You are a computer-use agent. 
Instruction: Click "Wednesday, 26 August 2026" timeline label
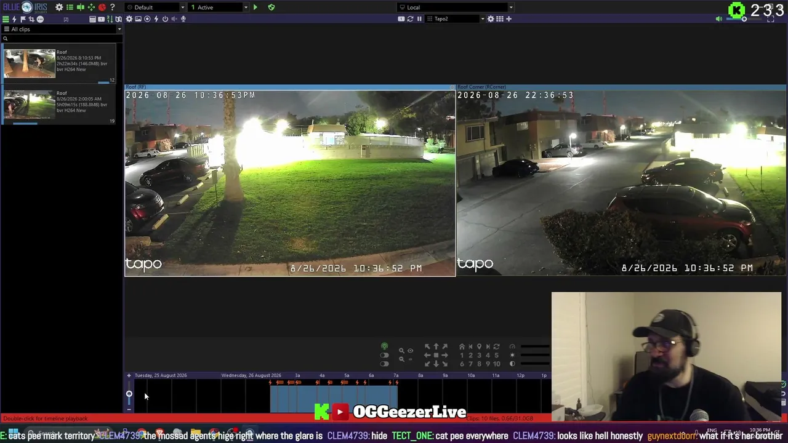pos(251,375)
